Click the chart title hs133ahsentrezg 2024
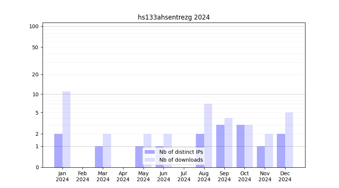The image size is (339, 188). tap(174, 17)
